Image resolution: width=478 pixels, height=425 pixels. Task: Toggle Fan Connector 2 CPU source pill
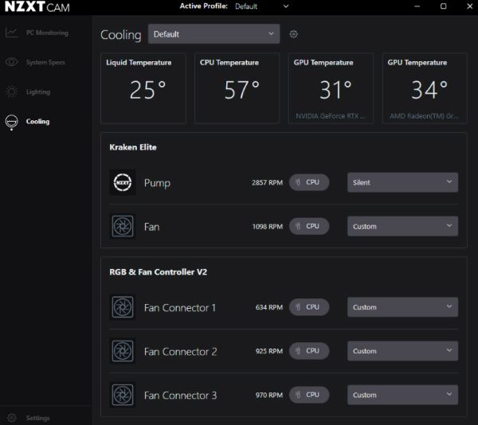coord(309,351)
